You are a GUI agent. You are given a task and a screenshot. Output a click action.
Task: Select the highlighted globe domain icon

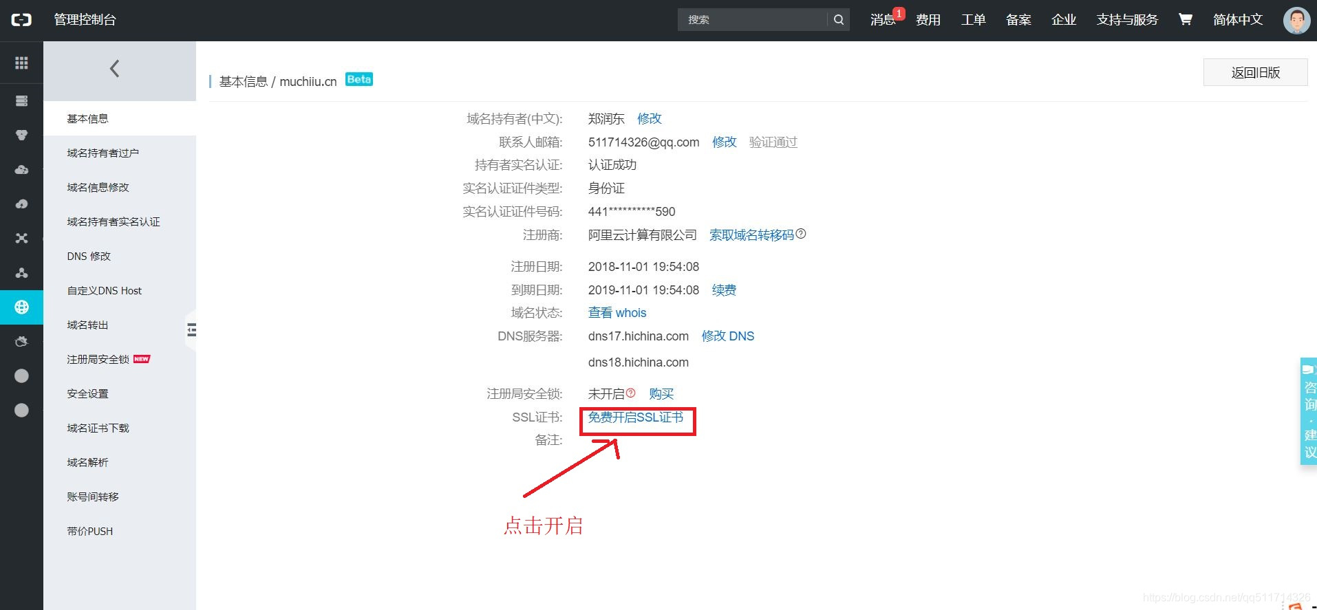point(21,307)
